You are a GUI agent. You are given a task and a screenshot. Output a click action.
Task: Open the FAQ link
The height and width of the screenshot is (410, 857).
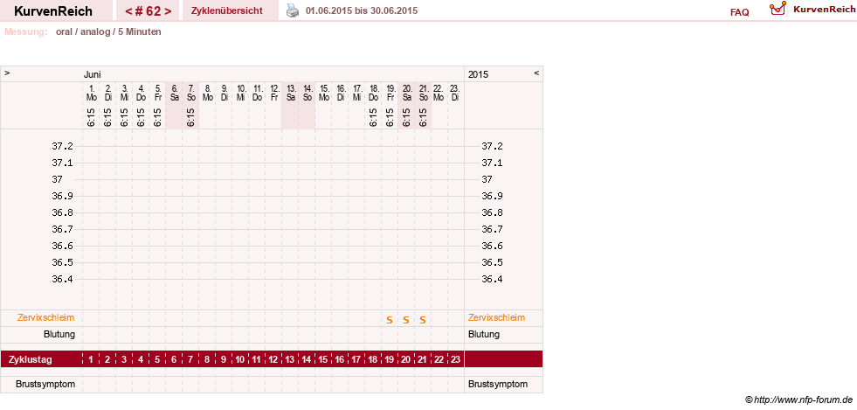(739, 12)
